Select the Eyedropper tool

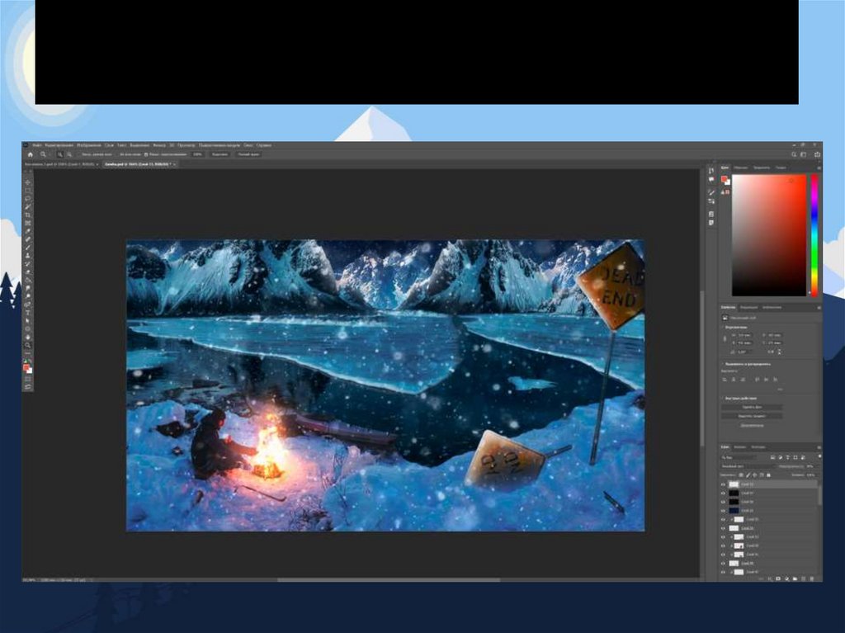(x=27, y=231)
